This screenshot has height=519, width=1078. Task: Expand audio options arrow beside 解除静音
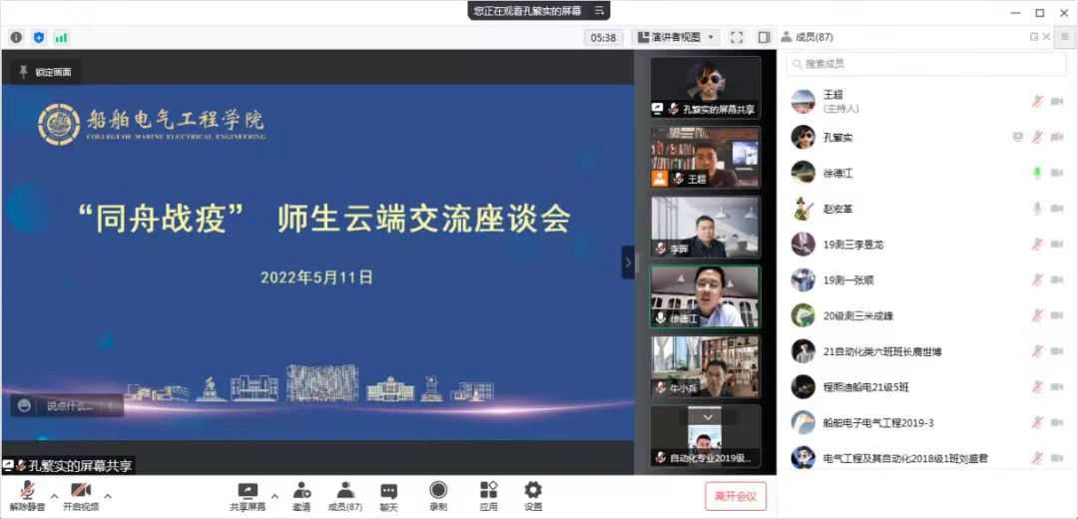point(53,494)
